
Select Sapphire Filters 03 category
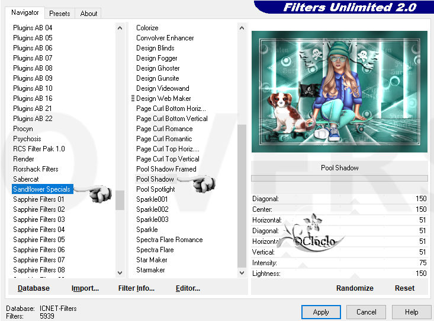(39, 220)
